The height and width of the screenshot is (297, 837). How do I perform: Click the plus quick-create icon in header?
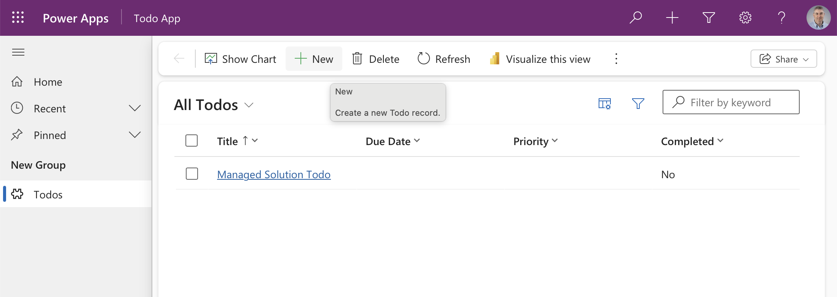pos(672,18)
